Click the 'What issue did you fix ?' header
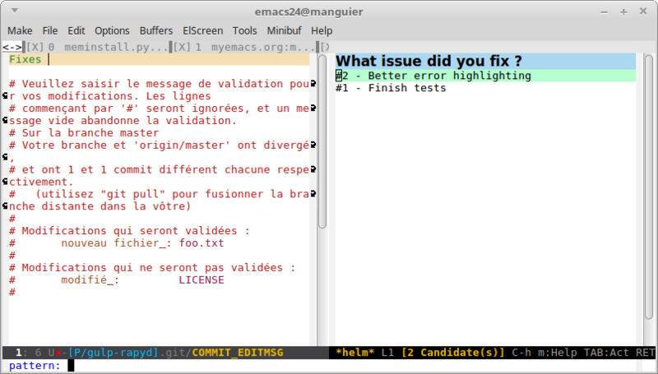 [x=485, y=61]
